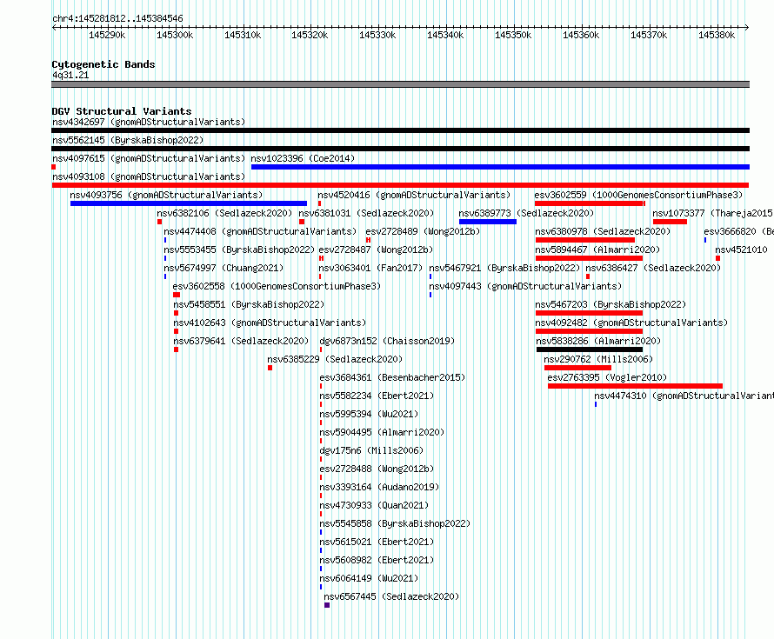Click dgv6873n152 Chaisson2019 label
The image size is (774, 639).
pos(387,341)
